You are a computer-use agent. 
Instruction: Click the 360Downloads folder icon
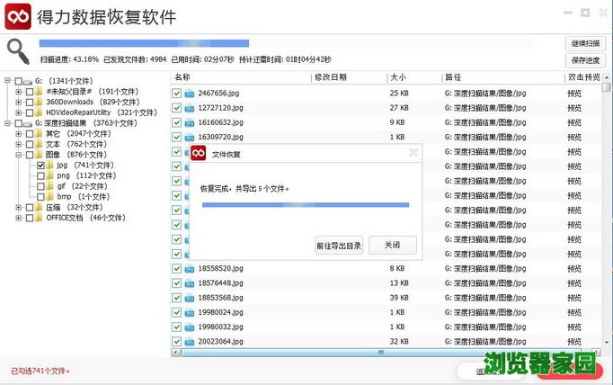point(39,102)
